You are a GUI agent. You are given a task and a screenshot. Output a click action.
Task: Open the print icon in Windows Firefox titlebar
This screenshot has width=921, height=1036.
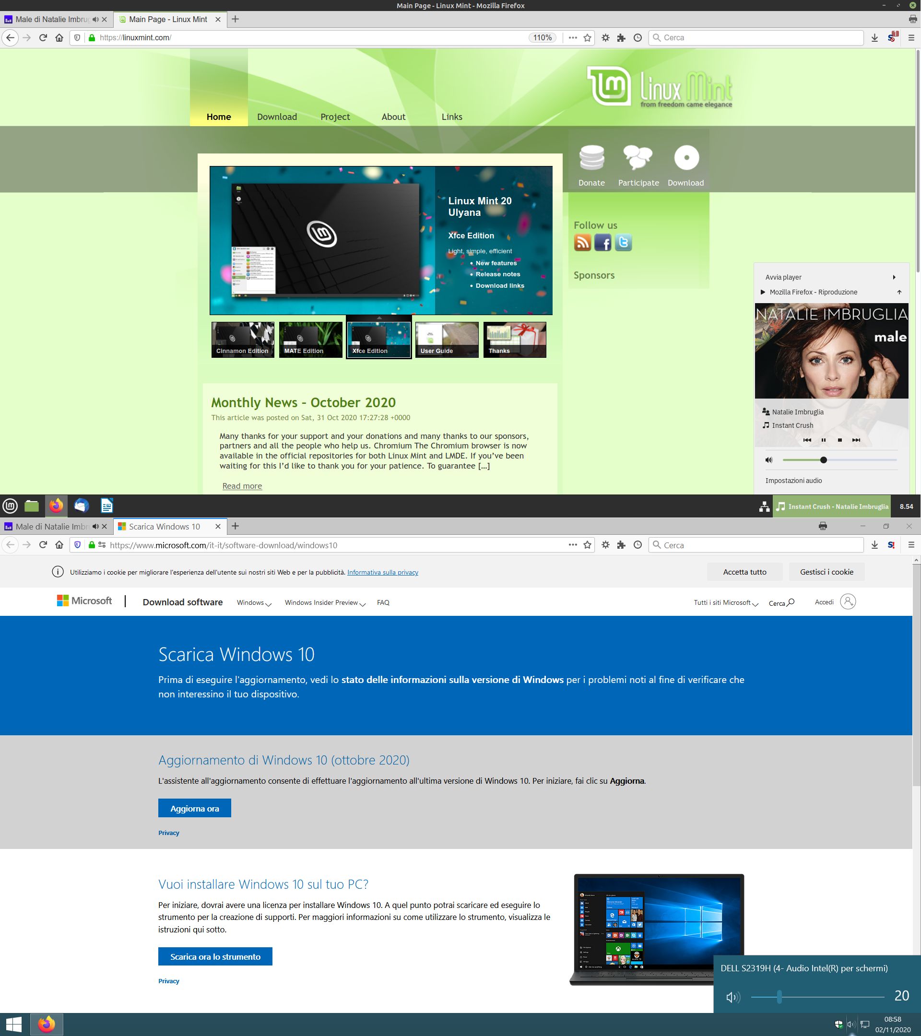tap(823, 526)
